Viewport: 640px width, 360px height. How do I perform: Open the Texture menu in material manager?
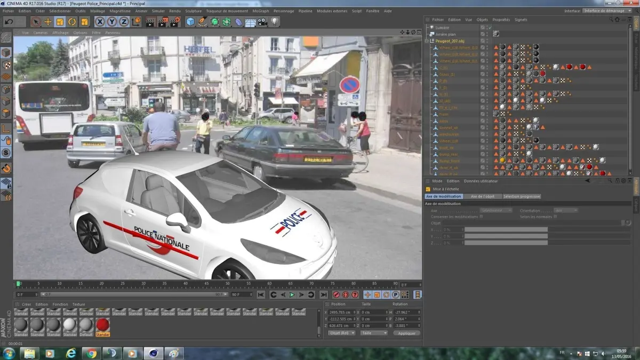(x=78, y=304)
